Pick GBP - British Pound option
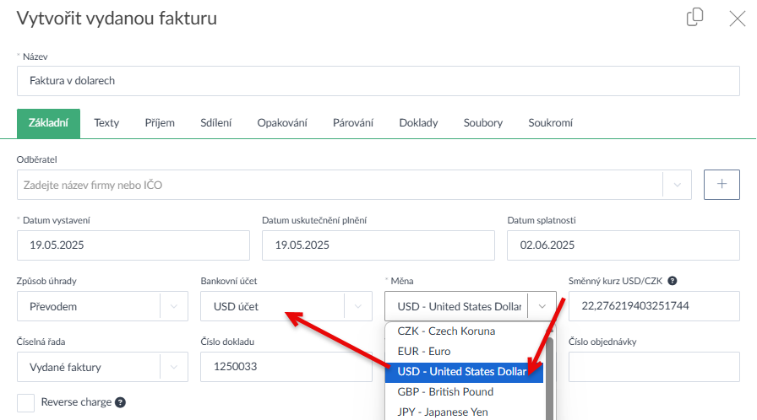The height and width of the screenshot is (420, 757). point(445,392)
